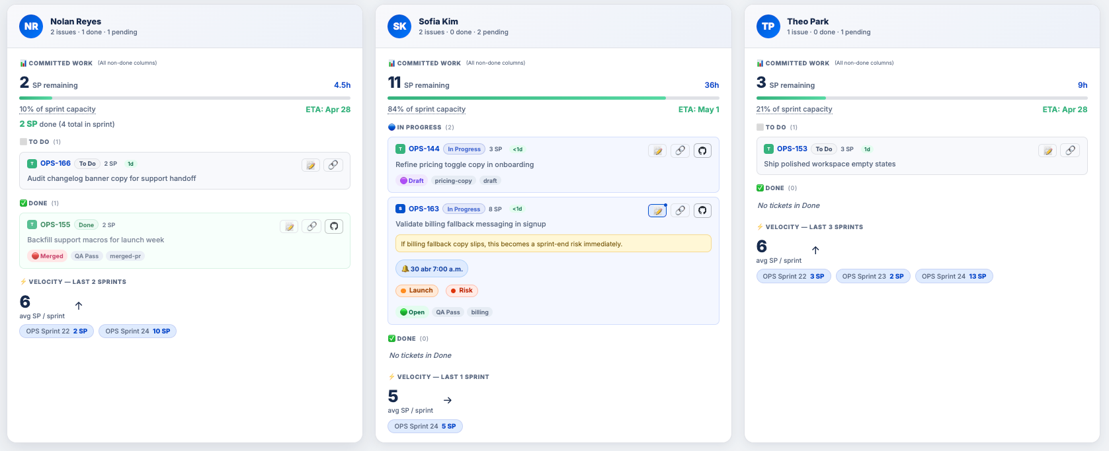This screenshot has height=451, width=1109.
Task: Click green type icon beside OPS-153
Action: (x=768, y=149)
